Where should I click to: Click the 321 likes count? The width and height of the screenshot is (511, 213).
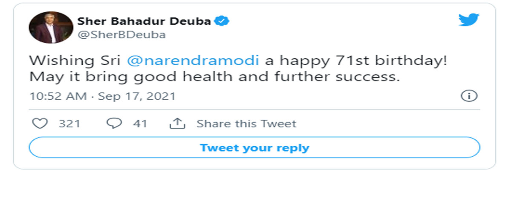click(69, 124)
